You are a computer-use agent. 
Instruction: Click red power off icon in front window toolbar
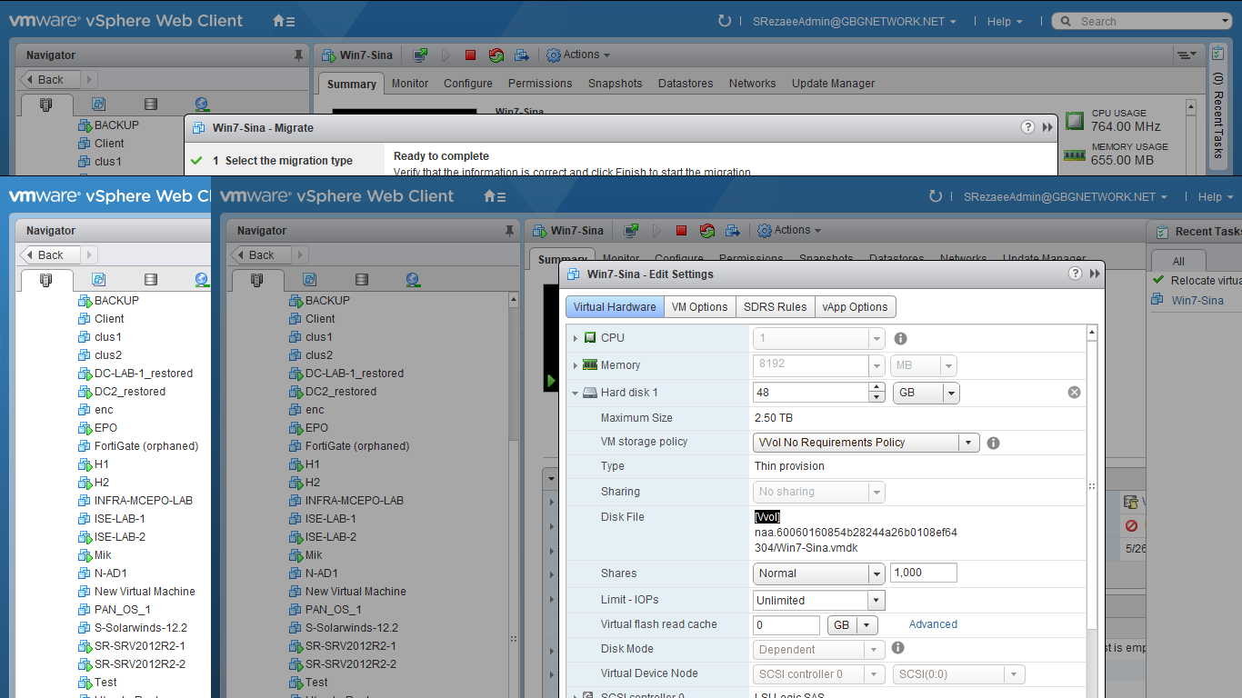[681, 231]
